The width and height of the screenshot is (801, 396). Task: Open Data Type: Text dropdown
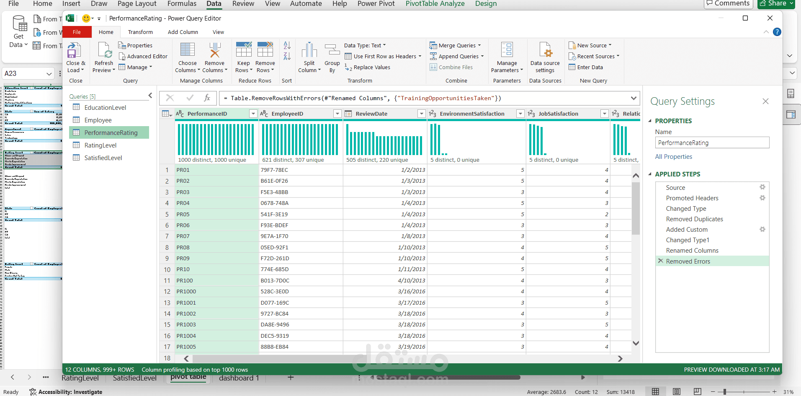[365, 45]
